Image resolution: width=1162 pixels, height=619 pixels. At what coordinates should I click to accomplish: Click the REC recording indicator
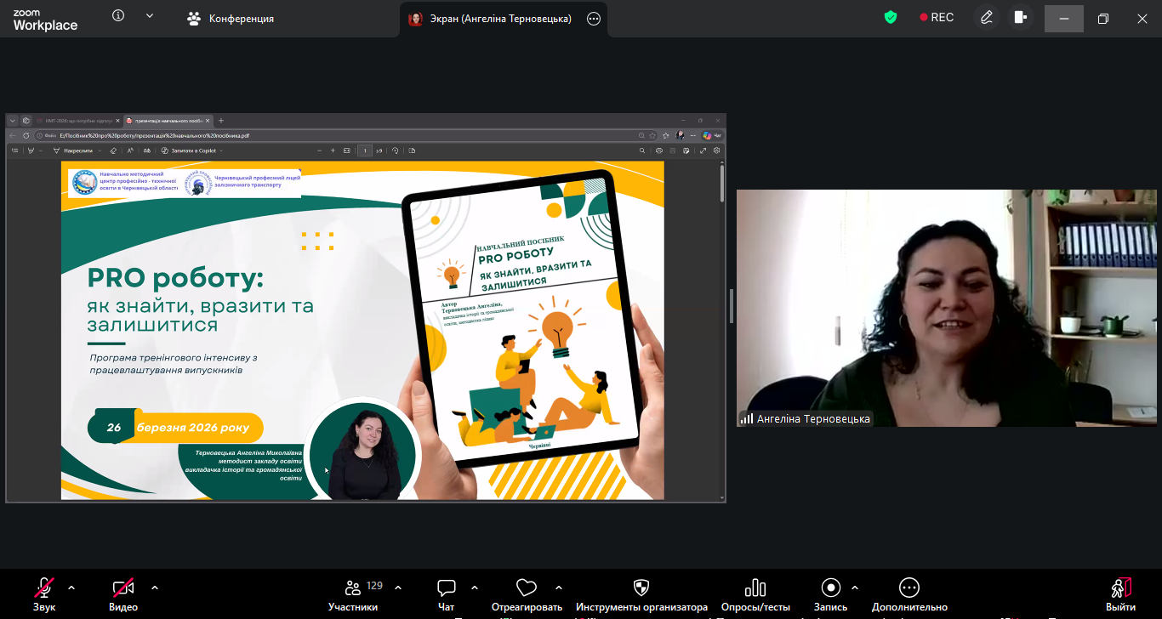pyautogui.click(x=937, y=18)
